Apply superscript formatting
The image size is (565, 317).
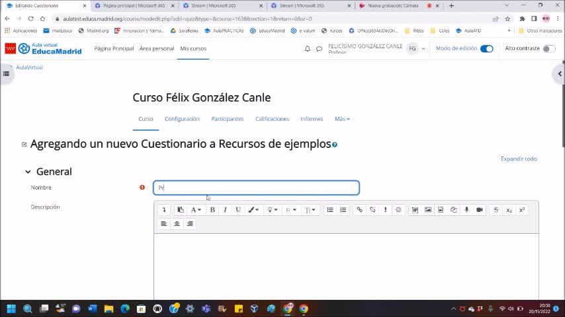[522, 210]
